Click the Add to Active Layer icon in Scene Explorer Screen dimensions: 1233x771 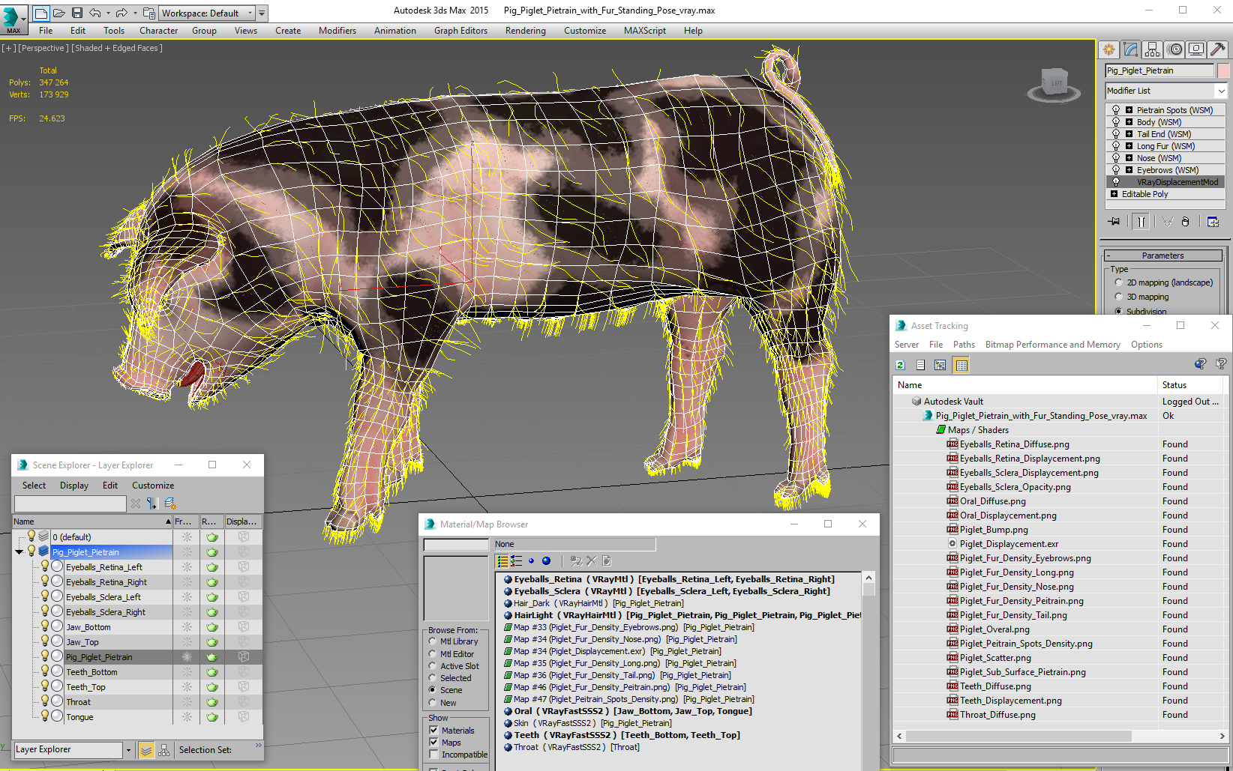pyautogui.click(x=152, y=504)
